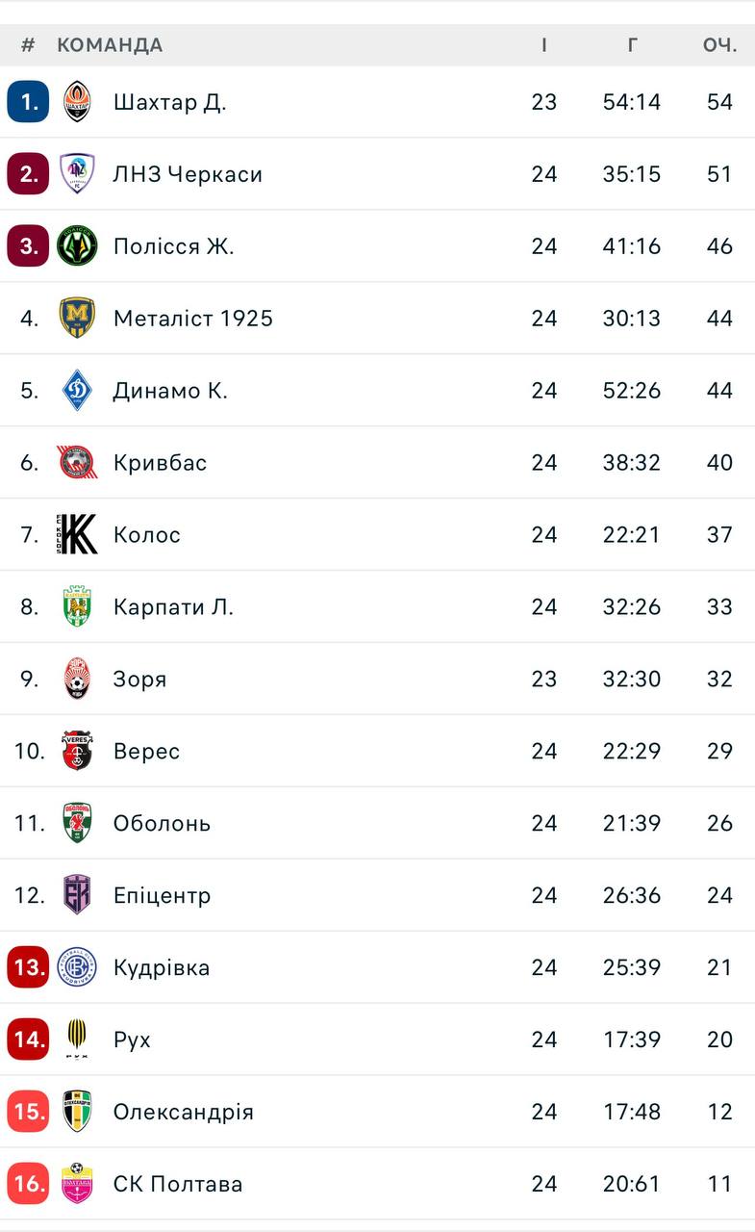Open the LNZ Cherkasy team logo

pos(77,174)
